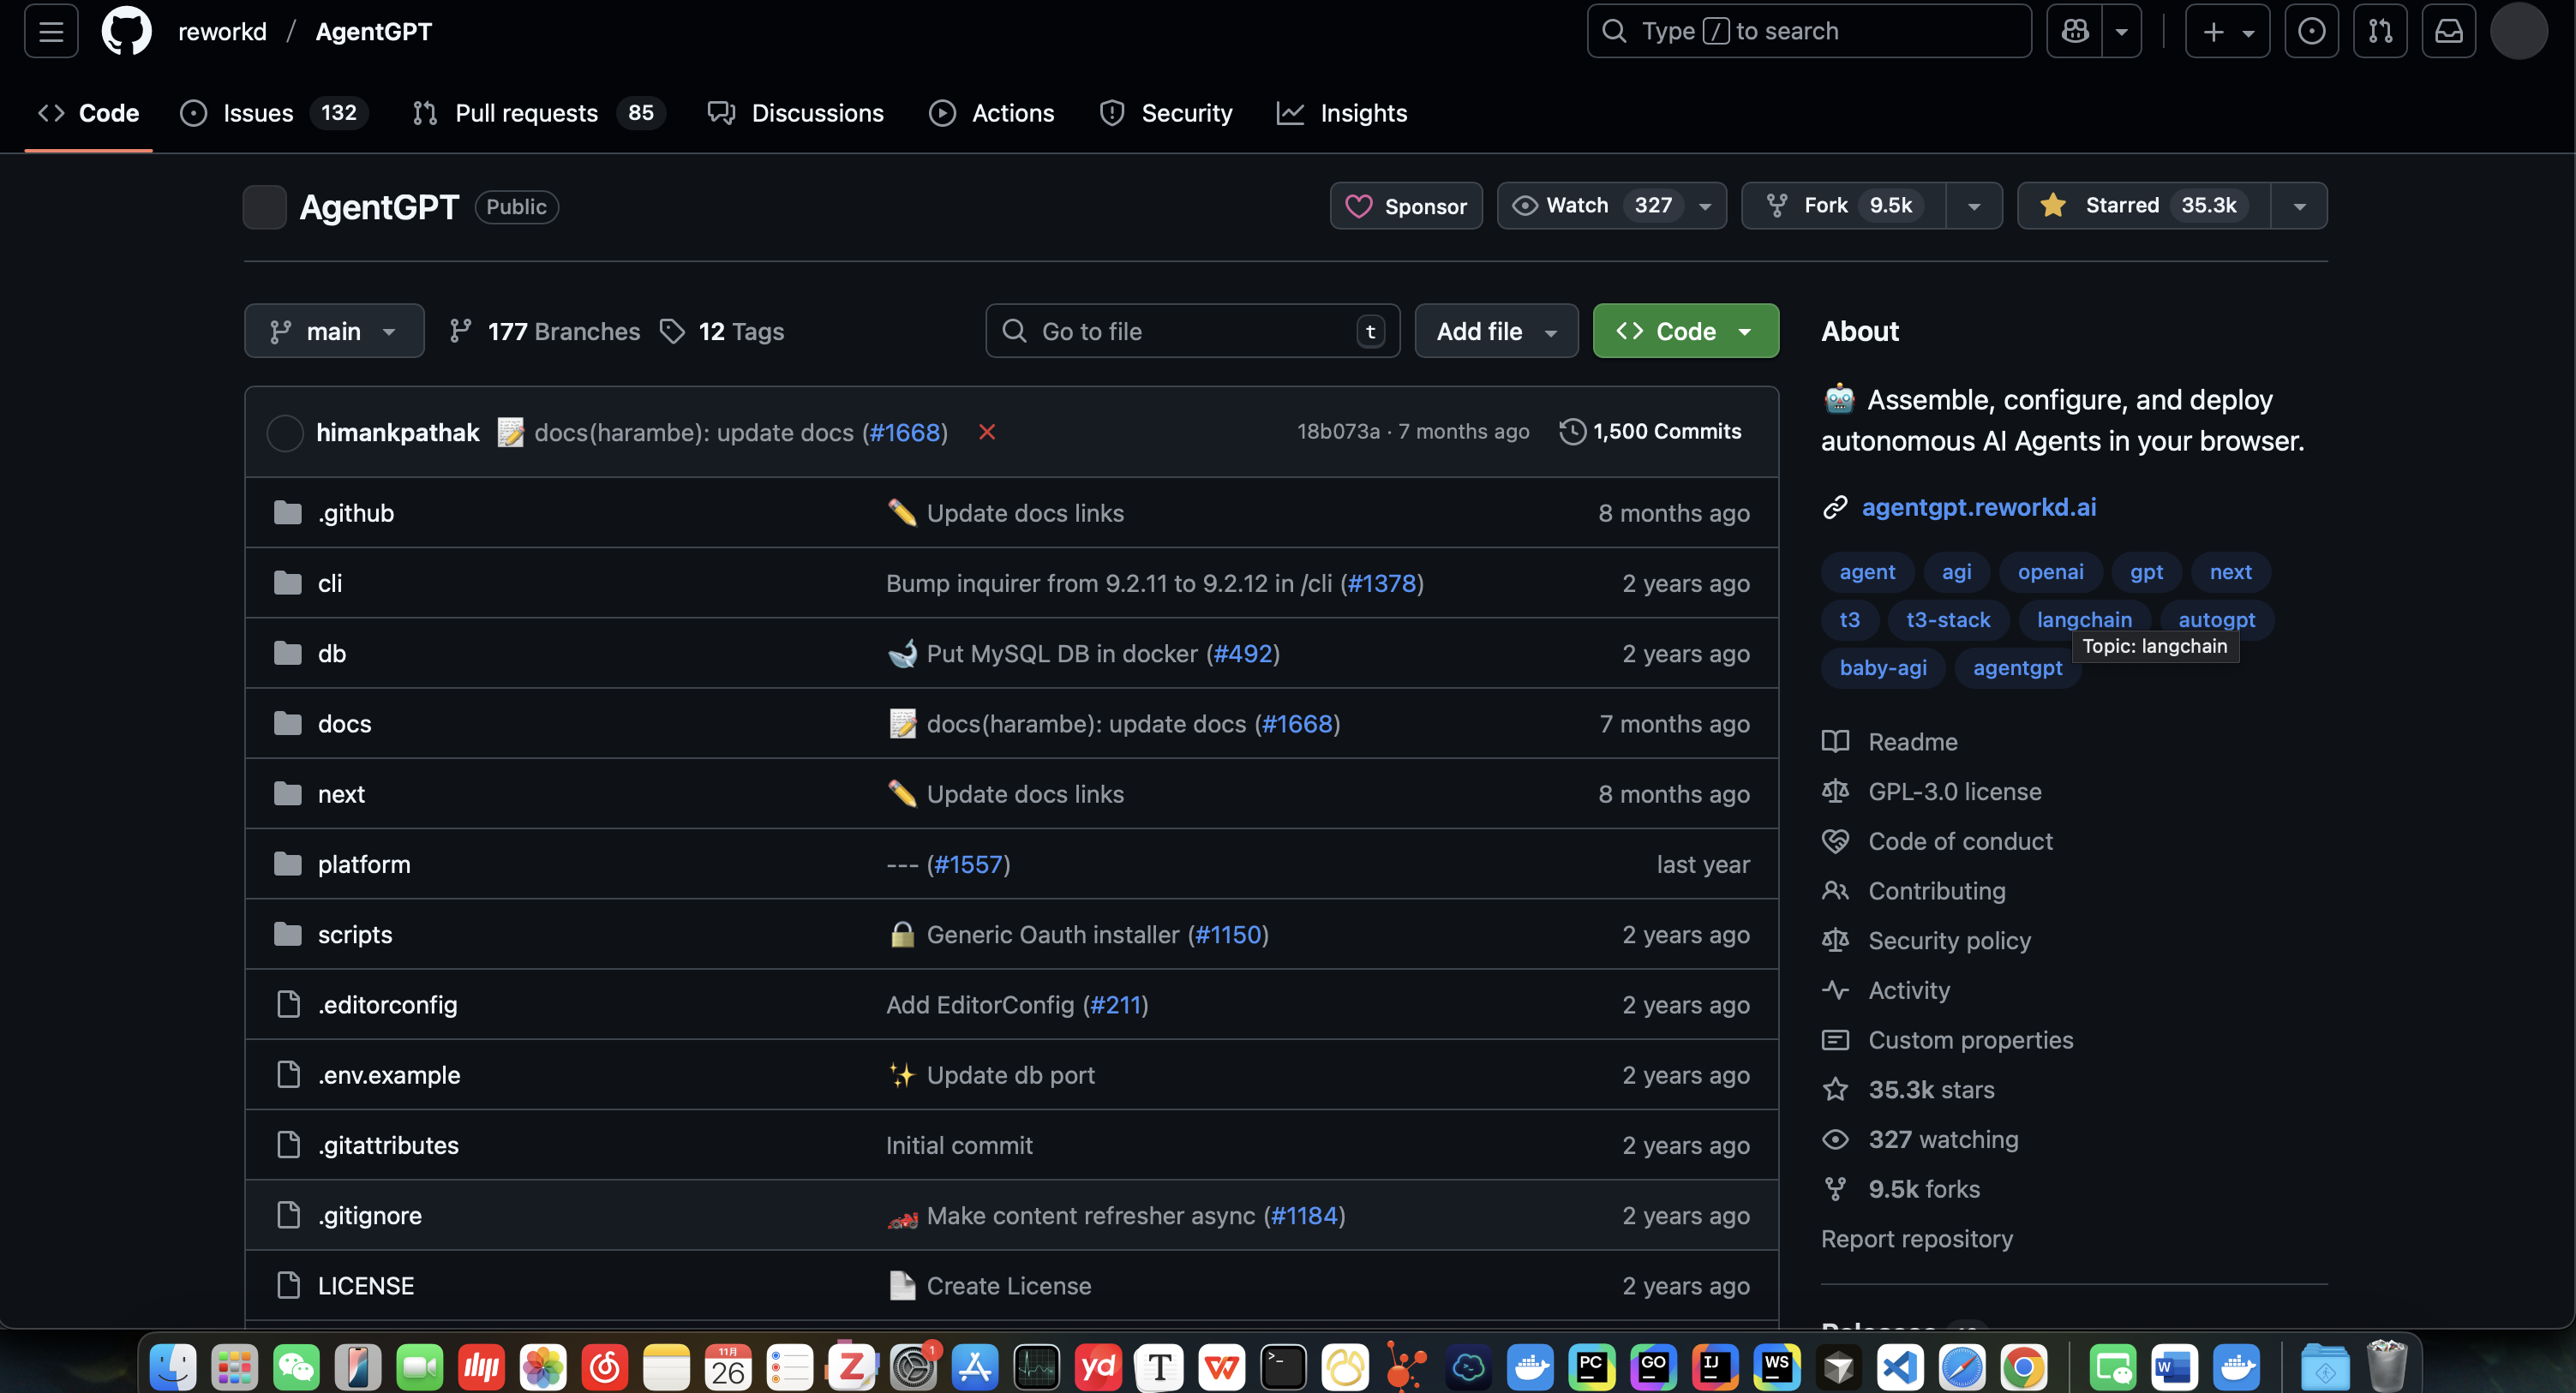The width and height of the screenshot is (2576, 1393).
Task: Click the Go to file field
Action: pyautogui.click(x=1190, y=331)
